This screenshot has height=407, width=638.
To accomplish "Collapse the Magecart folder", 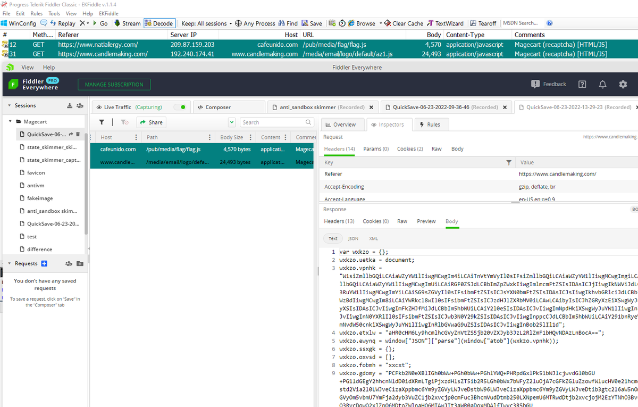I will coord(10,122).
